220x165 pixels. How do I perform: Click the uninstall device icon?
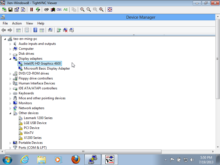pos(65,30)
